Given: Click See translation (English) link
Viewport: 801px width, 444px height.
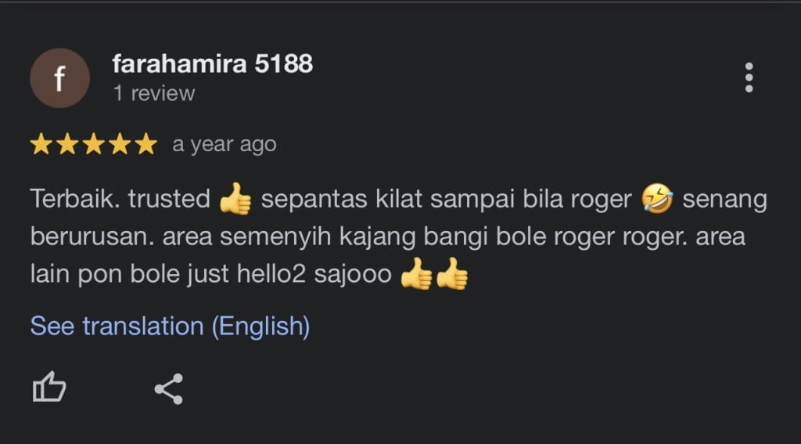Looking at the screenshot, I should pos(170,326).
